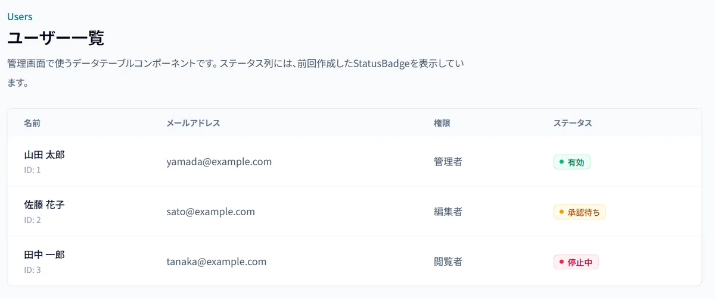The width and height of the screenshot is (715, 299).
Task: Click the 管理者 role cell
Action: pyautogui.click(x=448, y=162)
